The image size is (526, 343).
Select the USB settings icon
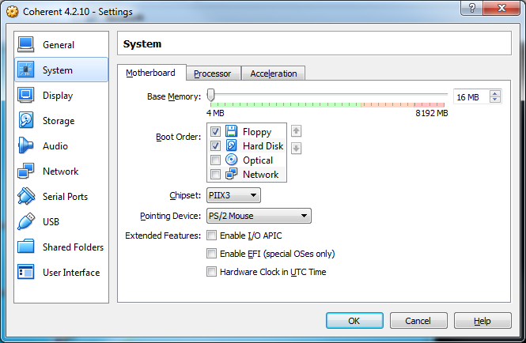(x=26, y=222)
